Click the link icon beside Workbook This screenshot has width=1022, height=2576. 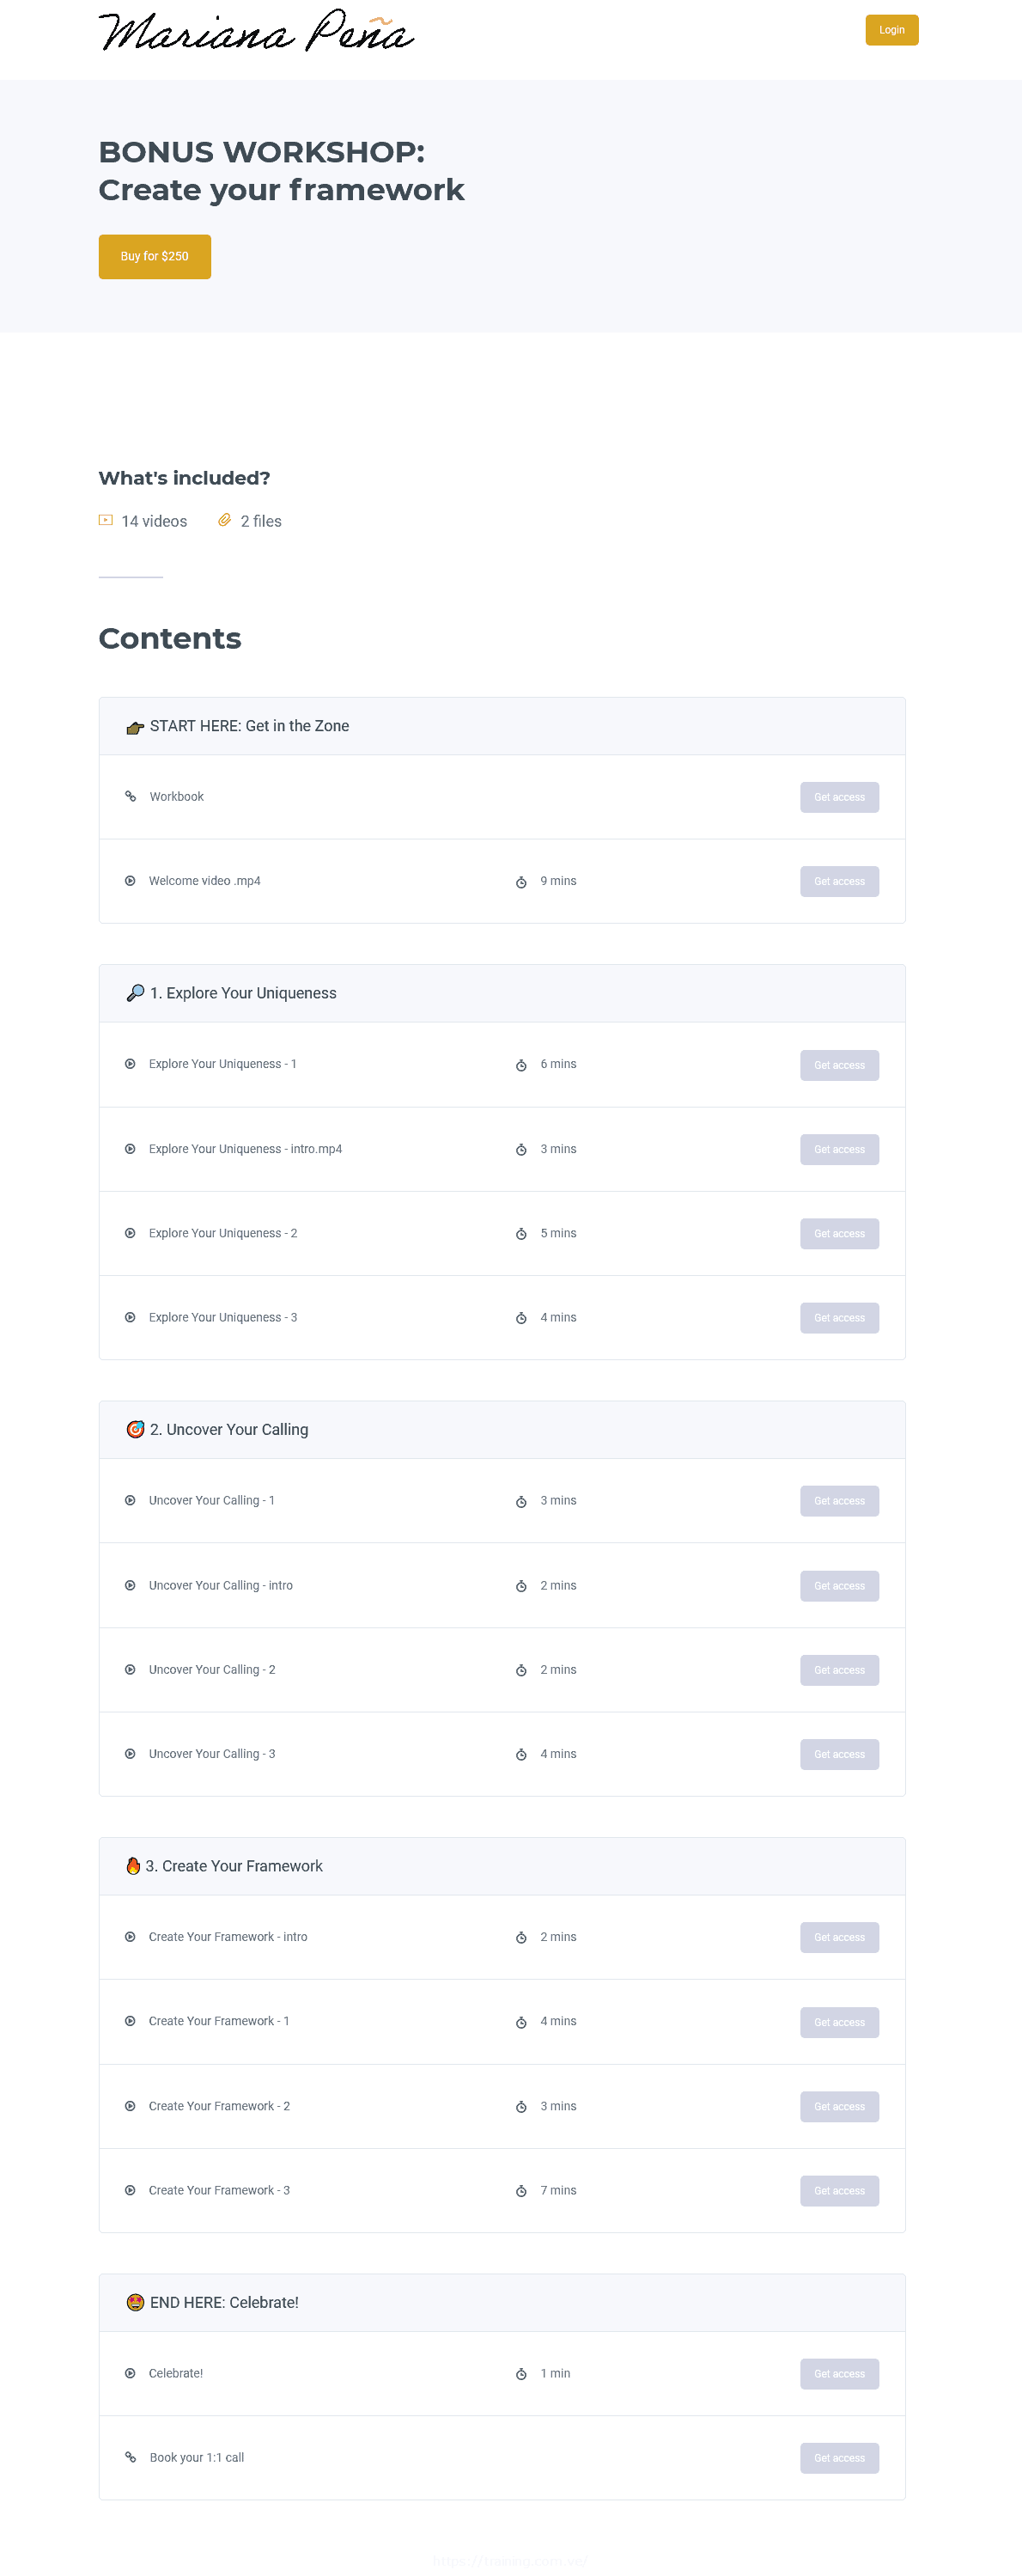[131, 796]
